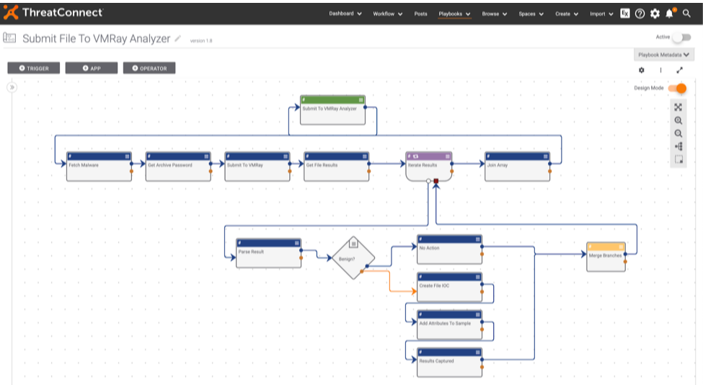Open menu icon on Get Archive Password node
This screenshot has width=703, height=385.
point(207,156)
